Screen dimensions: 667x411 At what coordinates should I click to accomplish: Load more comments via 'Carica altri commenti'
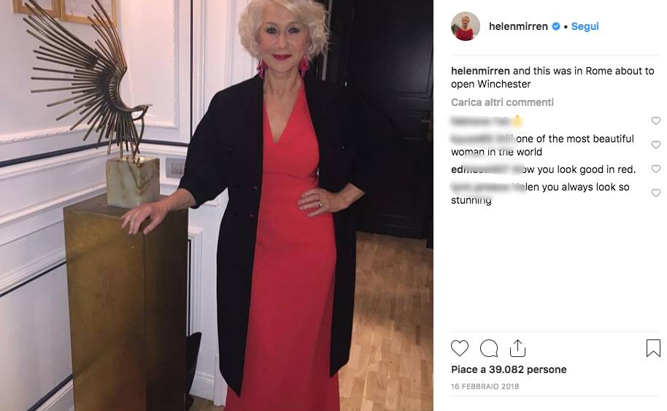[502, 102]
